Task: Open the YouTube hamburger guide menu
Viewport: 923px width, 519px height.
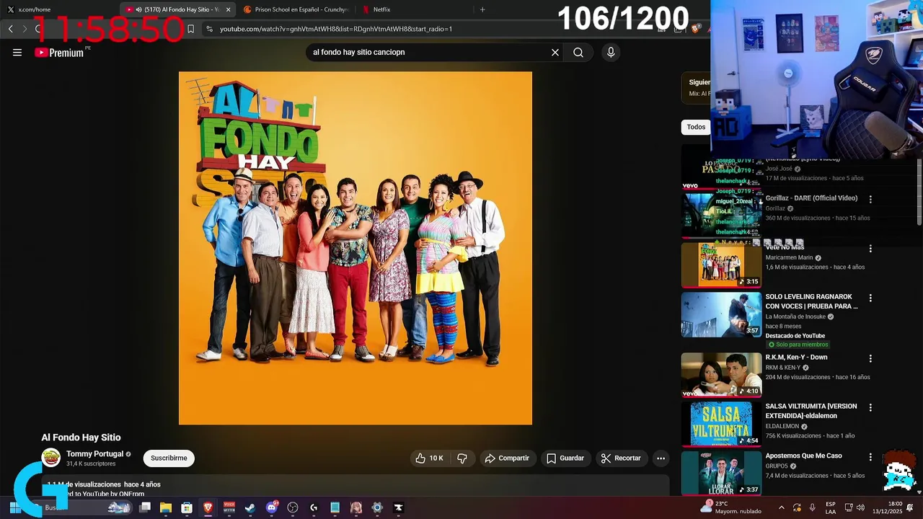Action: [x=17, y=52]
